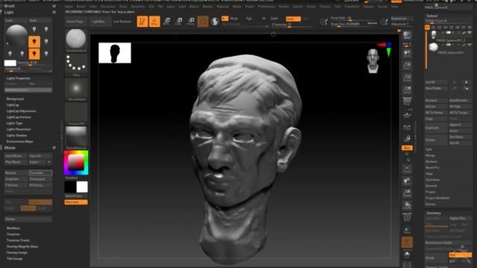477x268 pixels.
Task: Expand Movie Modifiers section
Action: point(13,229)
